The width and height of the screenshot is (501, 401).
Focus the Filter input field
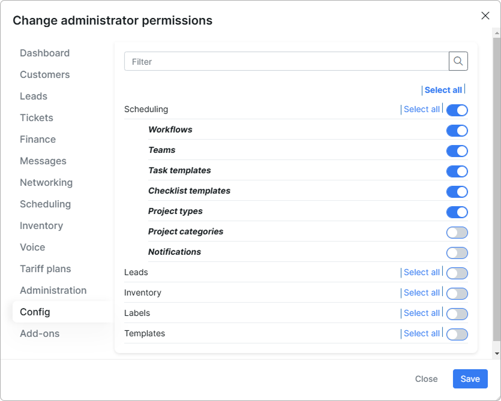tap(286, 61)
